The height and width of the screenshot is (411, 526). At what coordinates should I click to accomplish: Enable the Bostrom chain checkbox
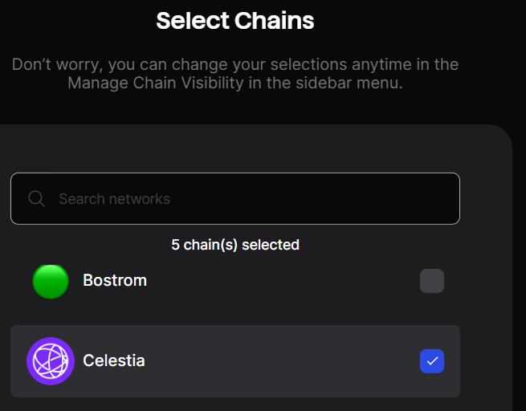[432, 281]
